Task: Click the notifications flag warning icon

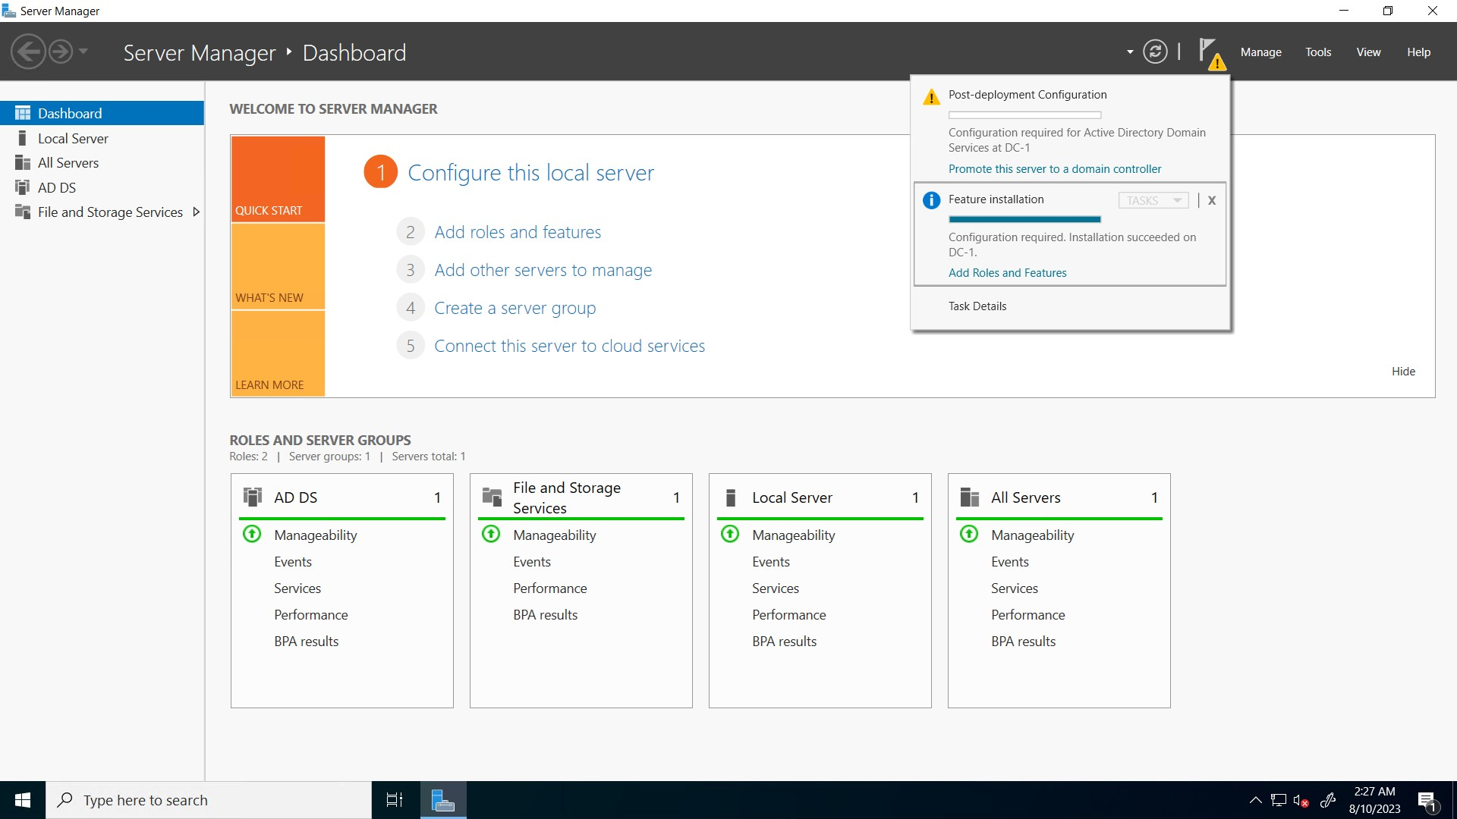Action: tap(1210, 53)
